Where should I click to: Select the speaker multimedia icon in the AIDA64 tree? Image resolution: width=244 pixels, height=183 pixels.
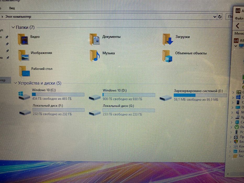237,112
